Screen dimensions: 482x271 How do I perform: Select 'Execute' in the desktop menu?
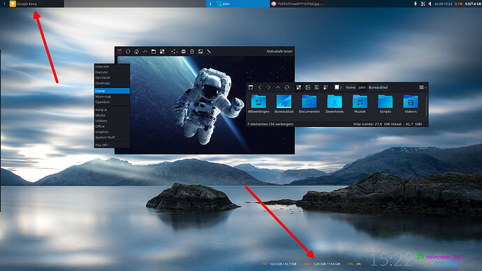click(x=112, y=72)
